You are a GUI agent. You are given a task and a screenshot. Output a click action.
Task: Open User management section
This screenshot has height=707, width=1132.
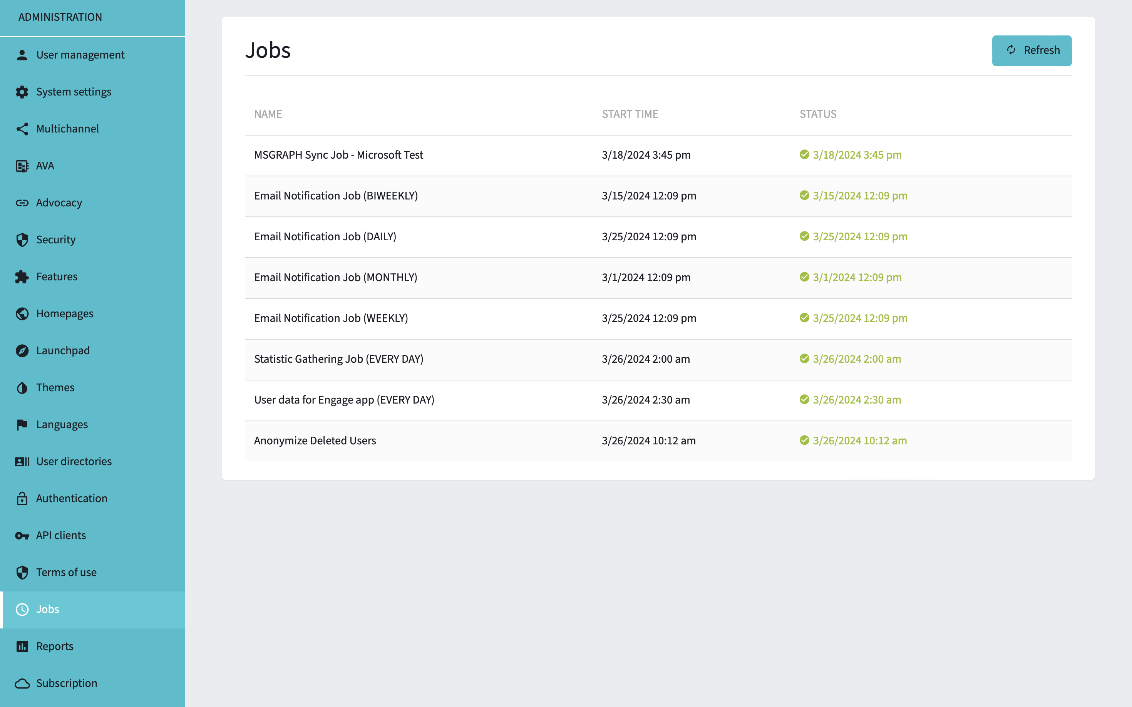point(92,55)
